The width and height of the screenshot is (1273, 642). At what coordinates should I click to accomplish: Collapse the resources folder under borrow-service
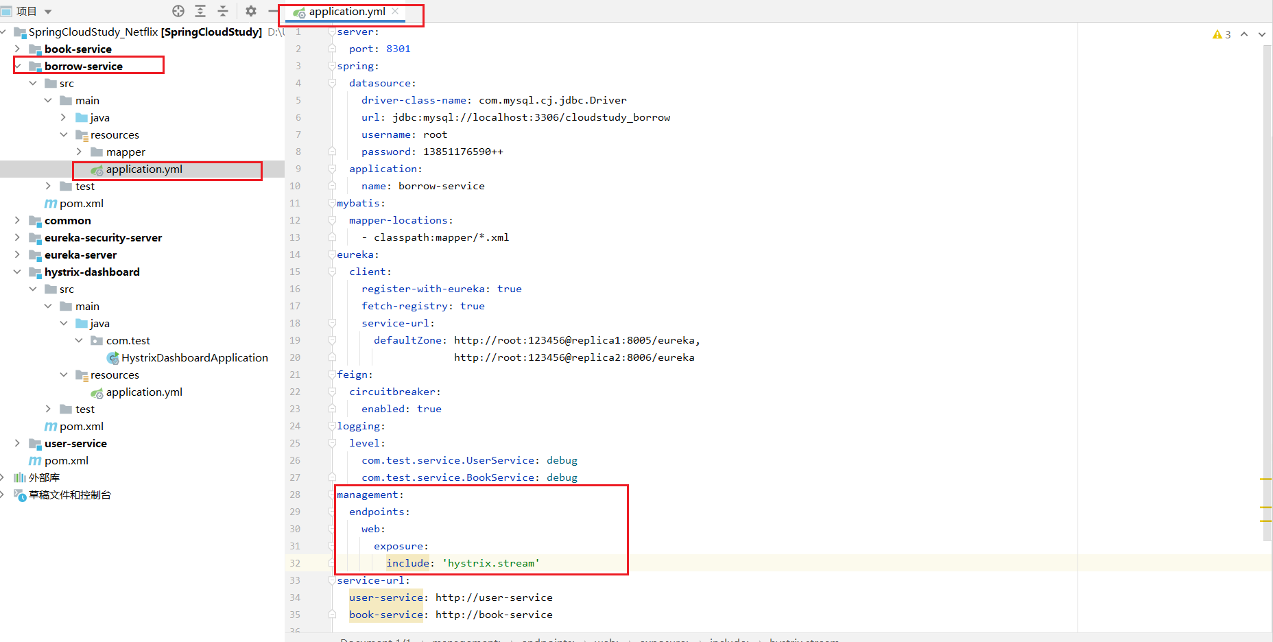click(64, 134)
